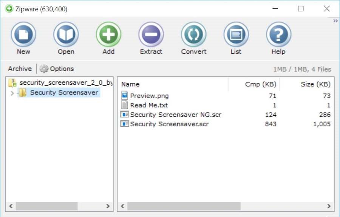
Task: Open the Archive menu
Action: 20,69
